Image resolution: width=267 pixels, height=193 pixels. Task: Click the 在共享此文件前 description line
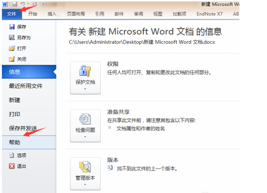click(x=152, y=120)
